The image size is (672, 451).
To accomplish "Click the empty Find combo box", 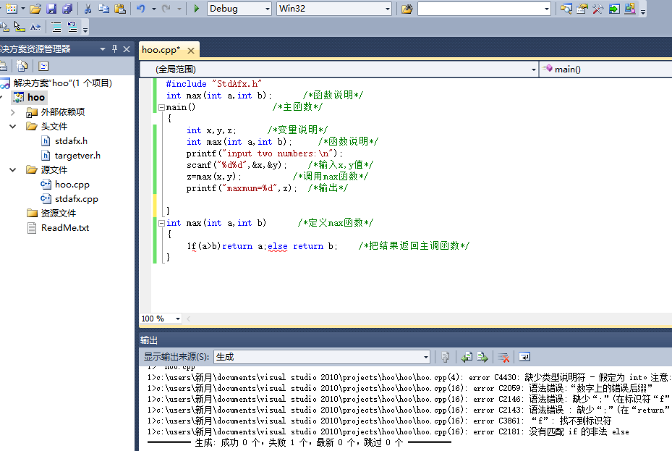I will pos(484,9).
